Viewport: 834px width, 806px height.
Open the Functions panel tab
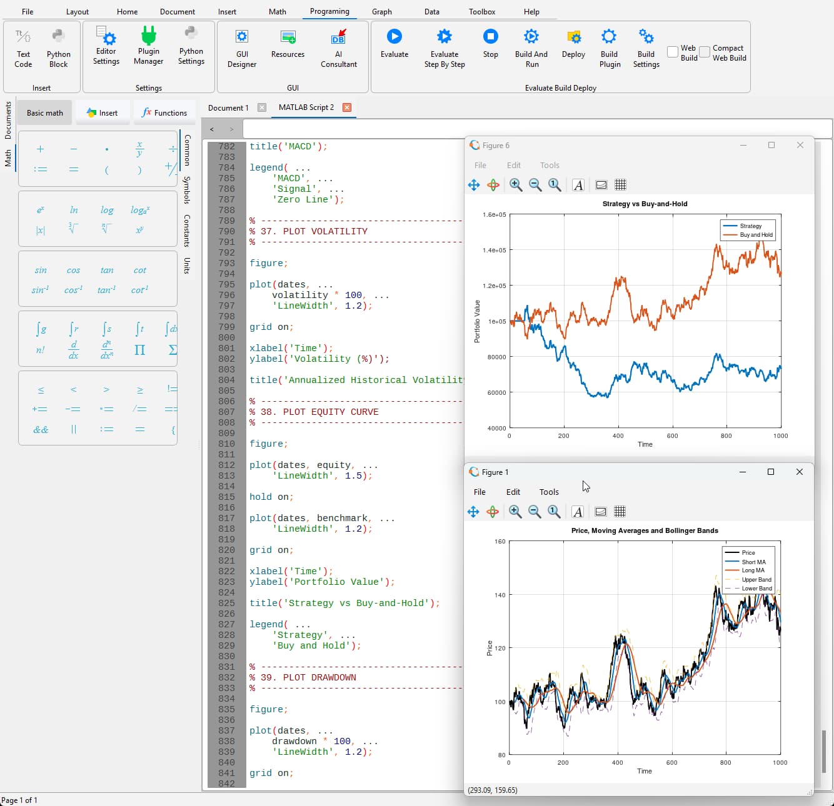point(164,112)
